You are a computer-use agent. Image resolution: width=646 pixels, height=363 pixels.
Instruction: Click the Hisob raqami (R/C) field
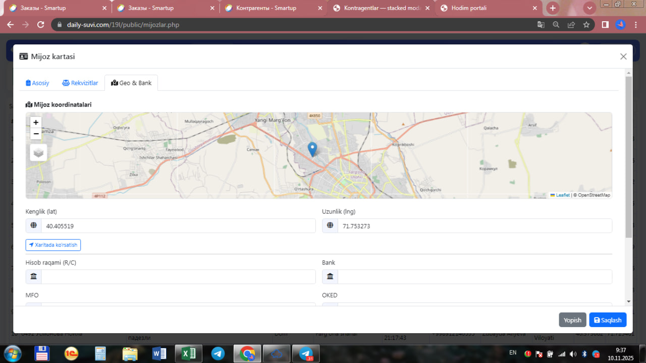(178, 277)
